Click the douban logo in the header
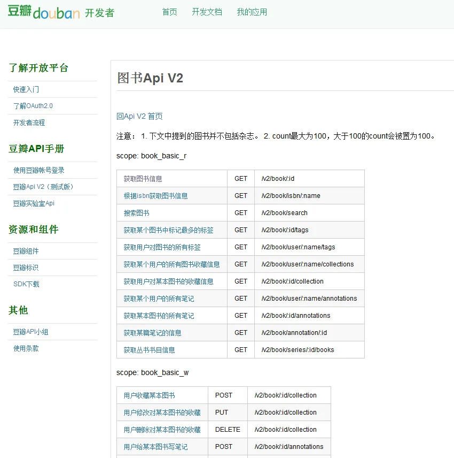 [x=61, y=12]
